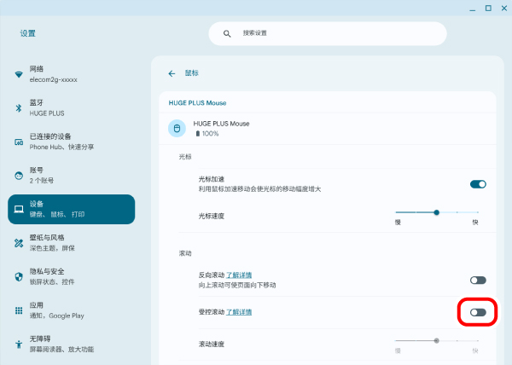
Task: Open 了解详情 link for 受控滚动
Action: click(x=238, y=312)
